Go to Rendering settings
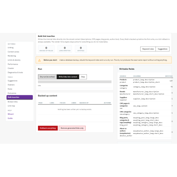Viewport: 177px width, 177px height. click(x=12, y=56)
